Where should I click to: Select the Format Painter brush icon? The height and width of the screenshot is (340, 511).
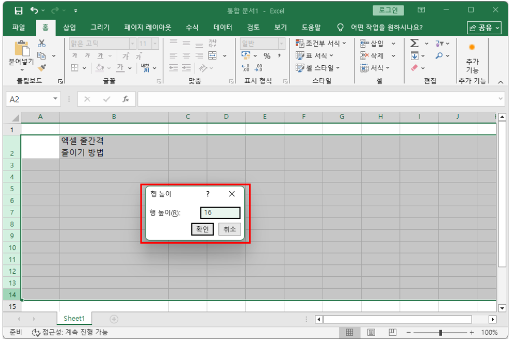click(42, 67)
